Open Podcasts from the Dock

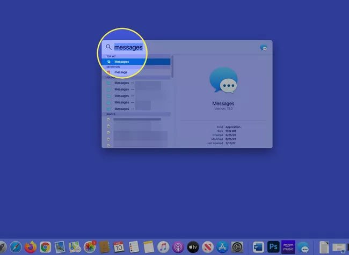[x=178, y=247]
